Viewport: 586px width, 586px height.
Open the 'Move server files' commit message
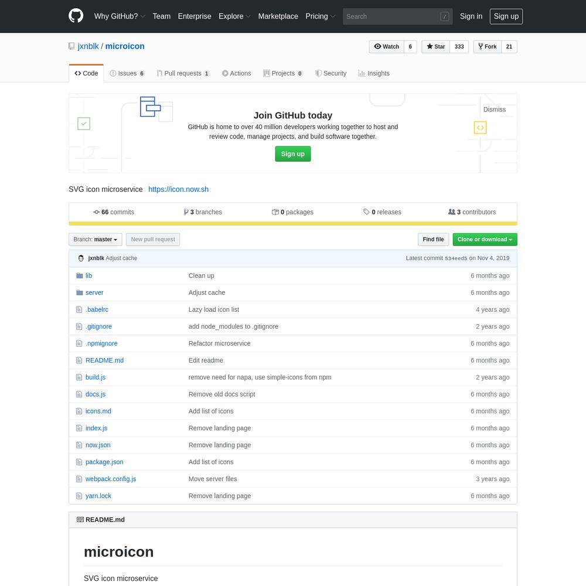[x=213, y=479]
